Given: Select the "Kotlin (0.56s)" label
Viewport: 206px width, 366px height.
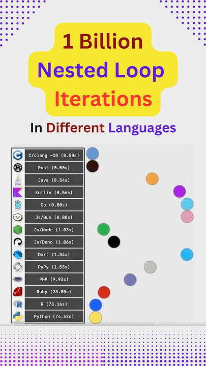Looking at the screenshot, I should [x=54, y=192].
